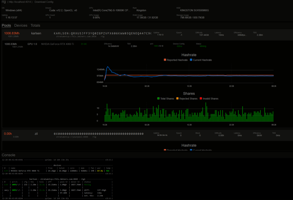293x200 pixels.
Task: Click the 1055 / 0 / 0 shares counter
Action: tap(159, 46)
